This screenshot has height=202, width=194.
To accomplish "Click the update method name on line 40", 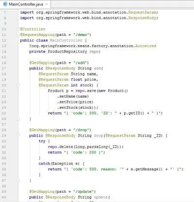I will (101, 197).
